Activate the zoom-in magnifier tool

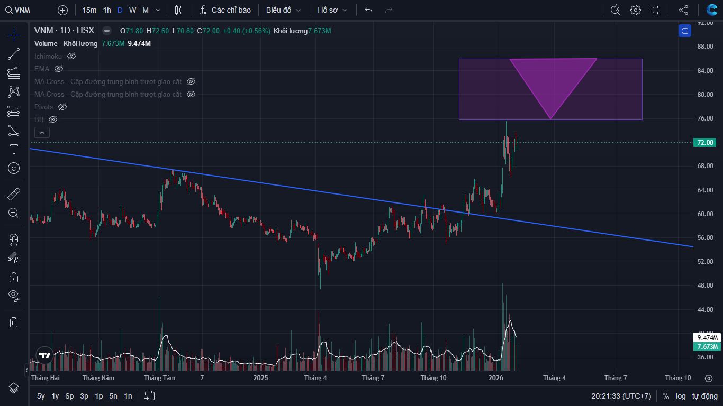[x=14, y=213]
